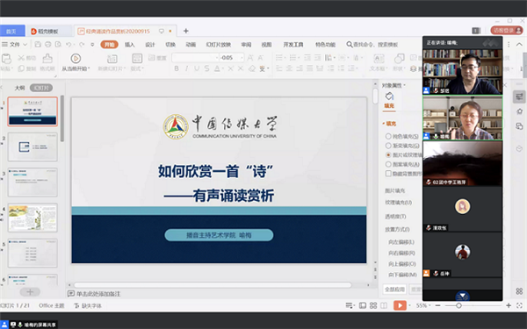The image size is (527, 329).
Task: Select slide 4 thumbnail with illustration
Action: point(32,218)
